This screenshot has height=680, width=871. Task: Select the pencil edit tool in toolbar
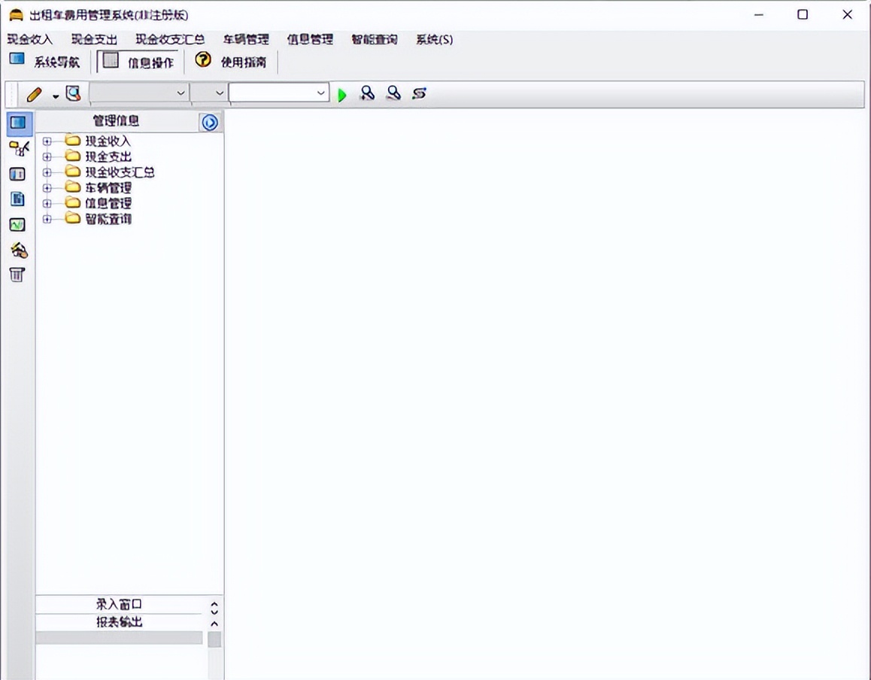(x=34, y=93)
